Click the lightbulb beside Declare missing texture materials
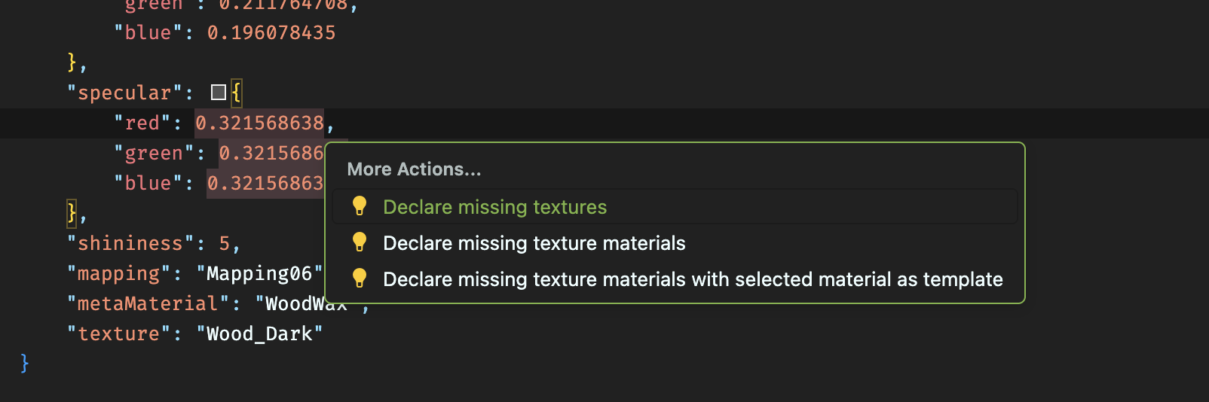The height and width of the screenshot is (402, 1209). tap(360, 242)
